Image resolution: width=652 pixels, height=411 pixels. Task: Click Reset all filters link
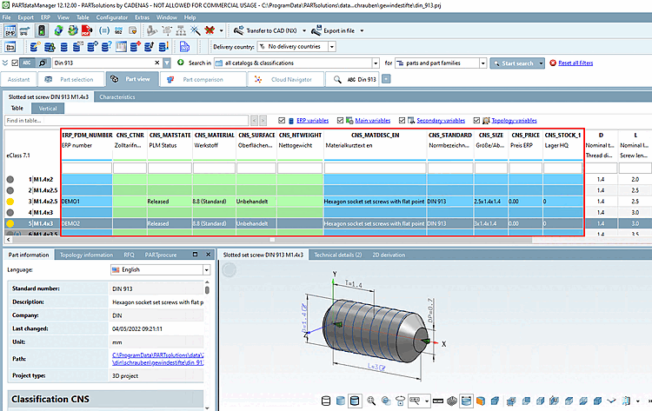tap(575, 63)
